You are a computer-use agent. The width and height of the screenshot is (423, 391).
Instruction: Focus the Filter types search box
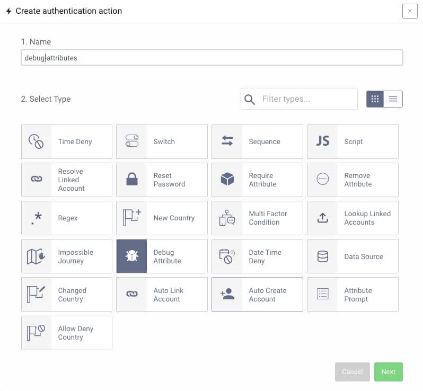click(x=306, y=99)
